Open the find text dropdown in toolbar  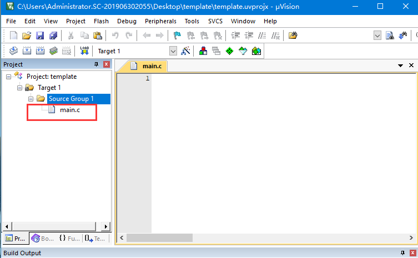[377, 36]
